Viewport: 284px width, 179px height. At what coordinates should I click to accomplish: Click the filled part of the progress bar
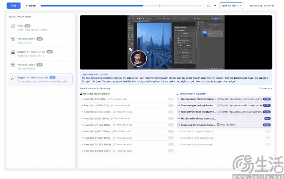[x=92, y=6]
